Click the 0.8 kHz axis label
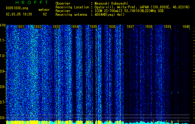The height and width of the screenshot is (124, 195). (2, 87)
